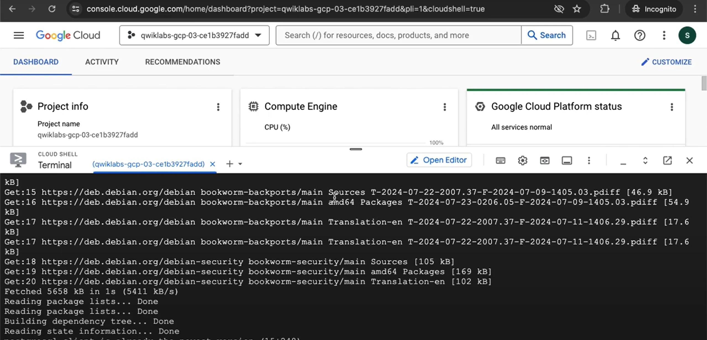Switch to the ACTIVITY tab
Image resolution: width=707 pixels, height=340 pixels.
point(102,62)
